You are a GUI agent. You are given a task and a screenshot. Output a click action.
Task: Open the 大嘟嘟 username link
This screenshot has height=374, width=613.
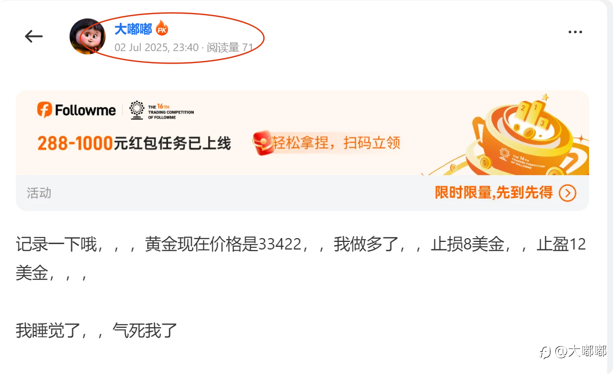(133, 29)
